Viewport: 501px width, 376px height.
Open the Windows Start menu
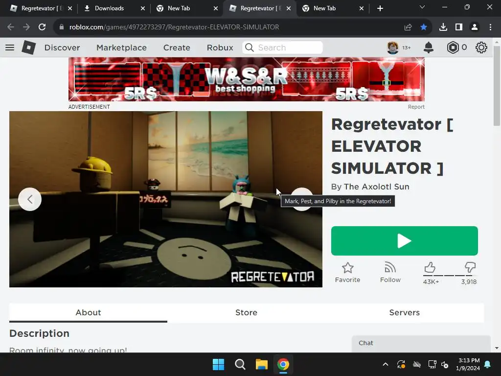coord(219,364)
